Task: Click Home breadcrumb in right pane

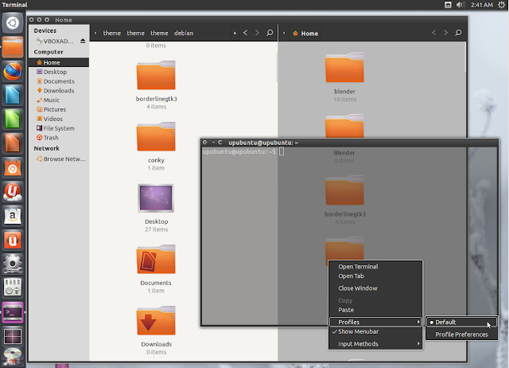Action: tap(305, 33)
